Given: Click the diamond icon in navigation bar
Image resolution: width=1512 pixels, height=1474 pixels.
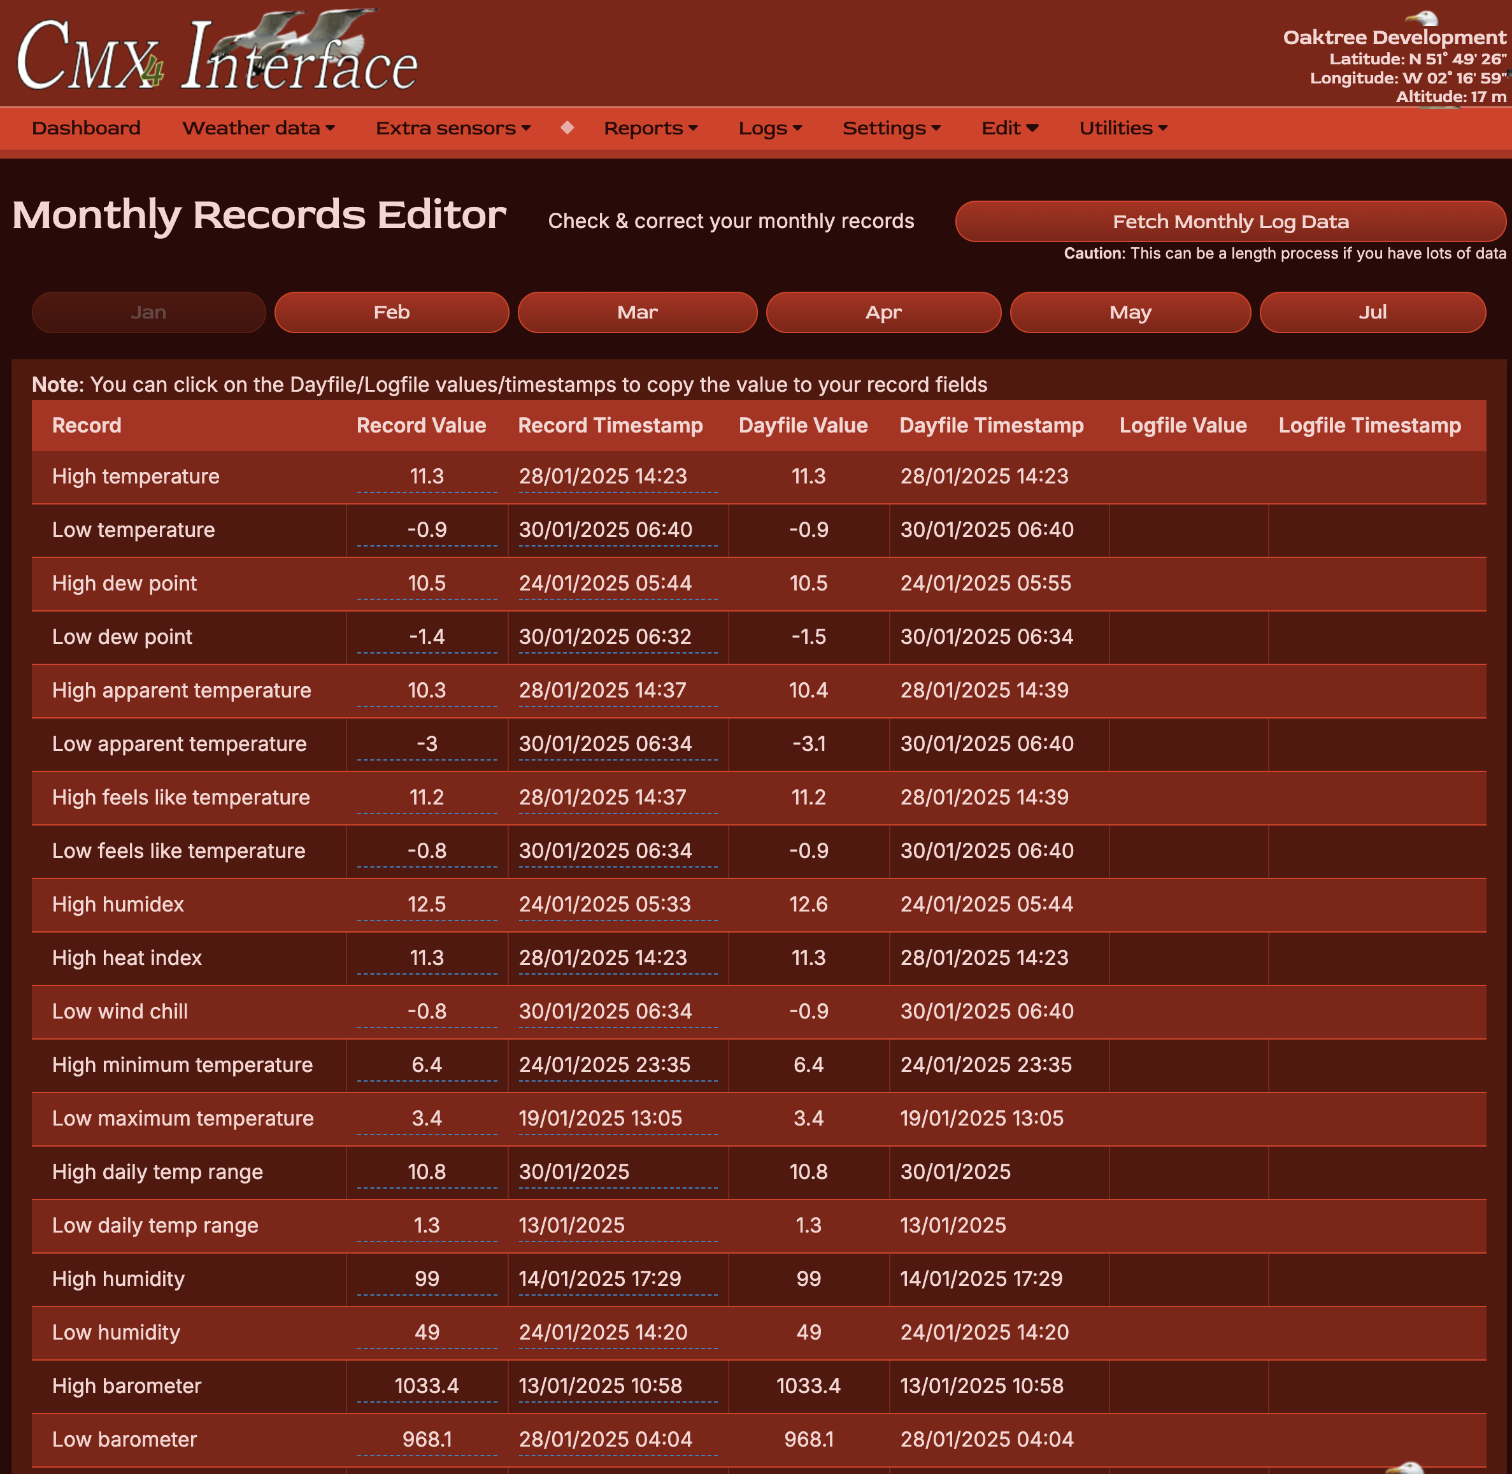Looking at the screenshot, I should [567, 128].
